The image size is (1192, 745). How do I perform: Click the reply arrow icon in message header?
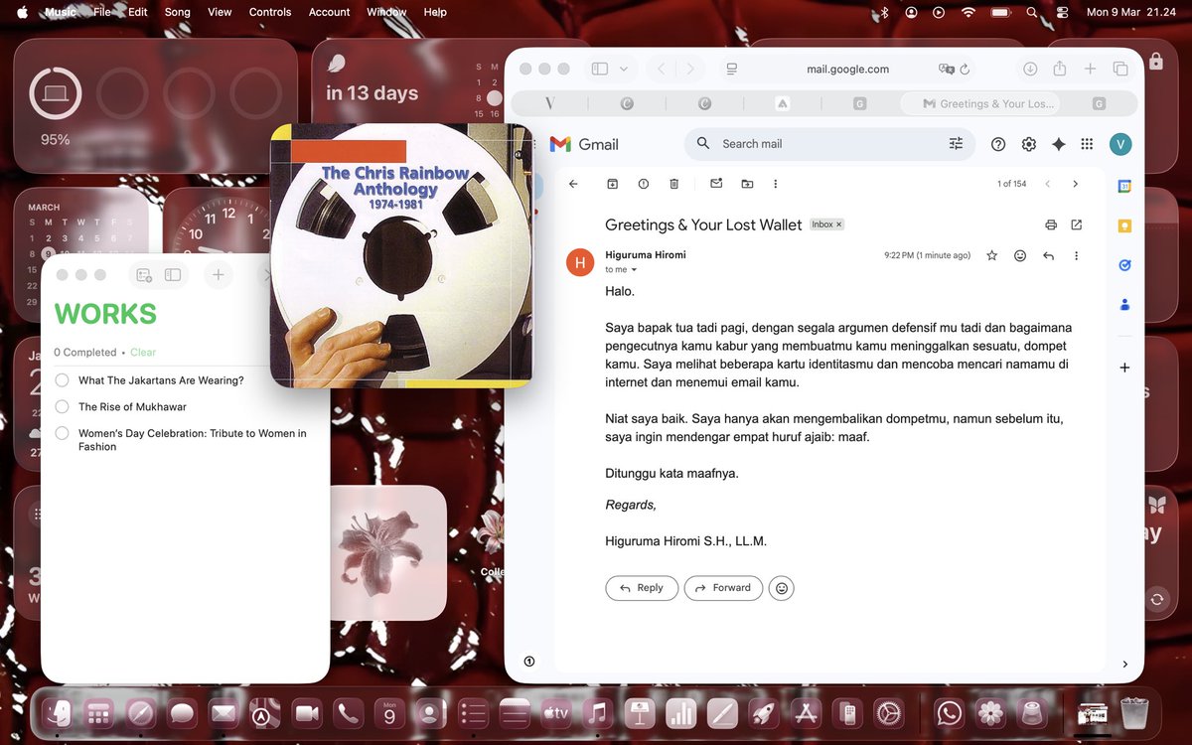pyautogui.click(x=1049, y=255)
